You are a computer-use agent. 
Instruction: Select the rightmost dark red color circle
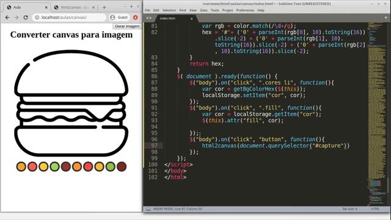[122, 167]
